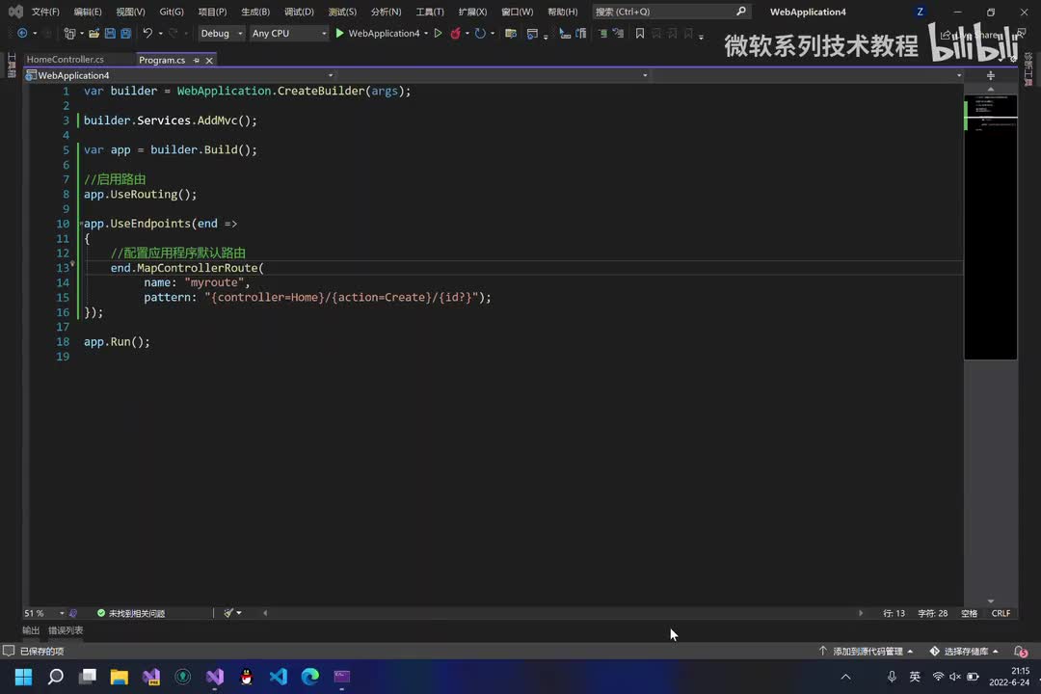Click the code cleanup broom icon
1041x694 pixels.
(228, 613)
